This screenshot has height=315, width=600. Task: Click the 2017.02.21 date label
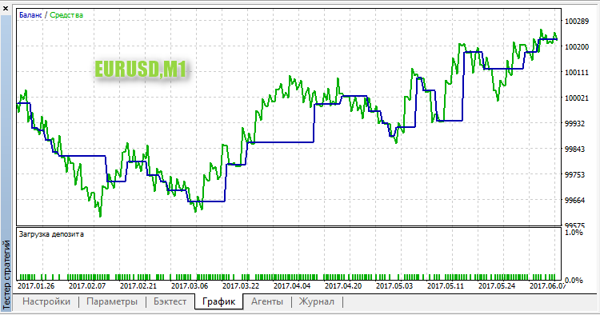click(x=138, y=286)
